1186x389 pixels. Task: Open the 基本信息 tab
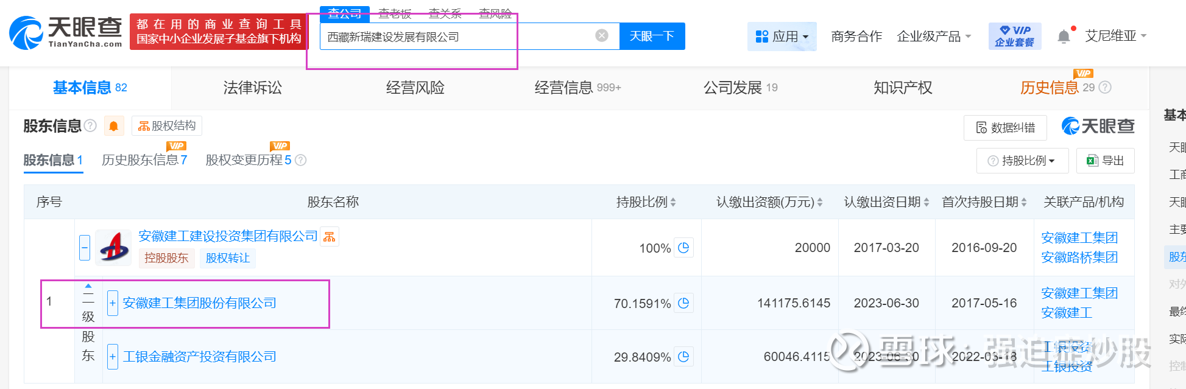90,88
